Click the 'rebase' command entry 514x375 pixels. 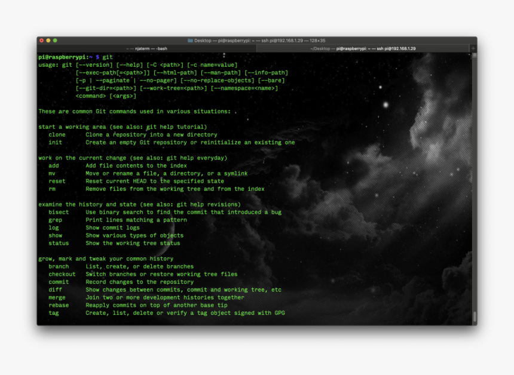pyautogui.click(x=59, y=305)
